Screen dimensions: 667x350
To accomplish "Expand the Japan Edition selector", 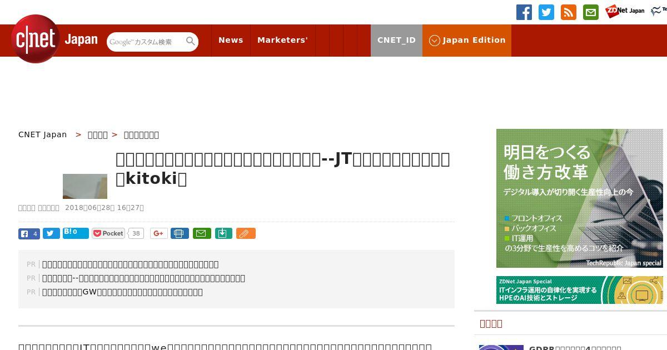I will click(467, 40).
